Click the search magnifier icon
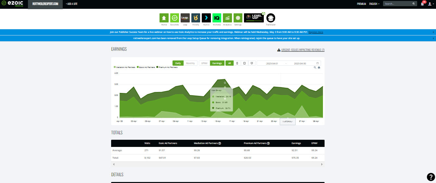This screenshot has height=183, width=436. pos(414,4)
